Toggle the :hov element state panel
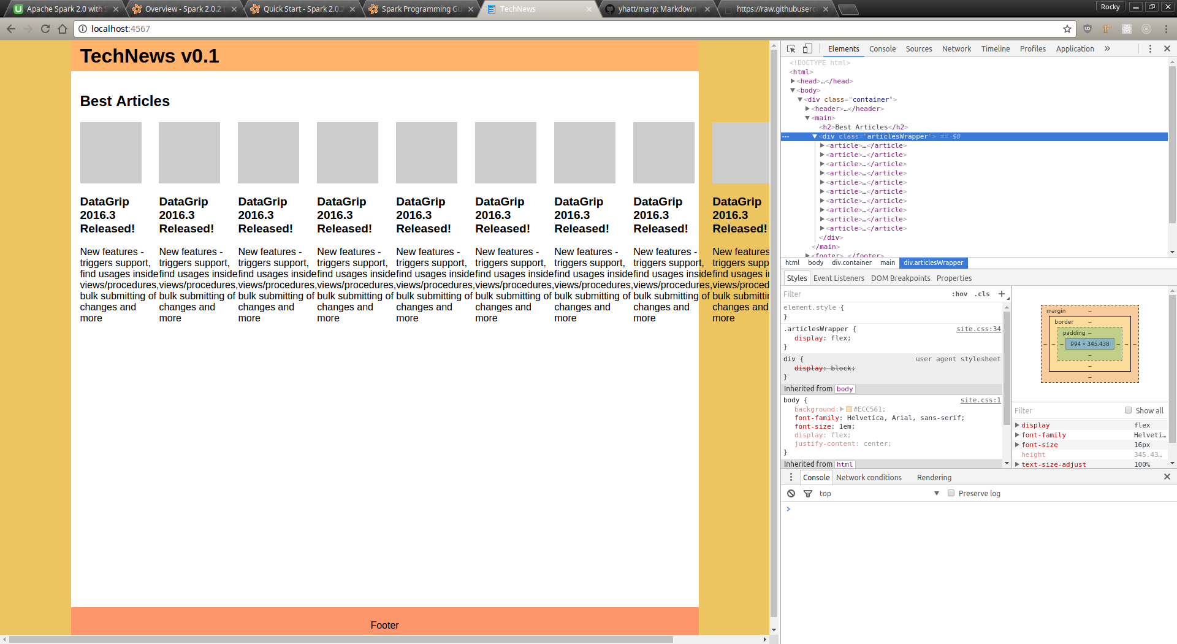 [x=959, y=294]
